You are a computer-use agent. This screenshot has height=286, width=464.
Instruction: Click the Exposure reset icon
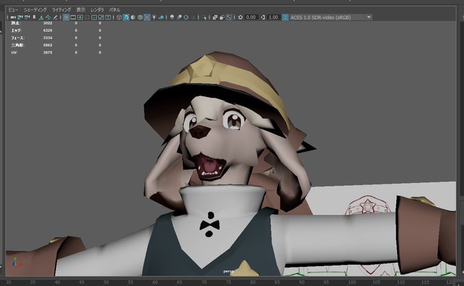(x=240, y=18)
